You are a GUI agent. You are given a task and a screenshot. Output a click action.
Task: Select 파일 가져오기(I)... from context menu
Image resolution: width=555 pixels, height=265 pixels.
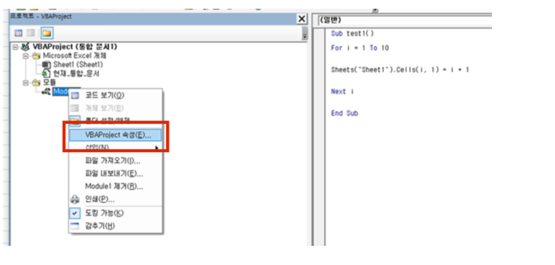pyautogui.click(x=116, y=161)
